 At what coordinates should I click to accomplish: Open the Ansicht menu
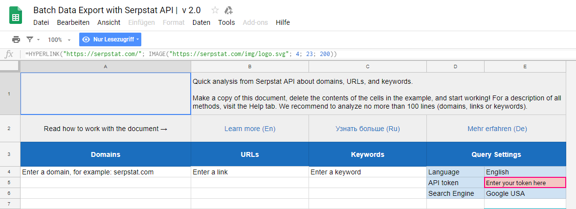(x=109, y=22)
